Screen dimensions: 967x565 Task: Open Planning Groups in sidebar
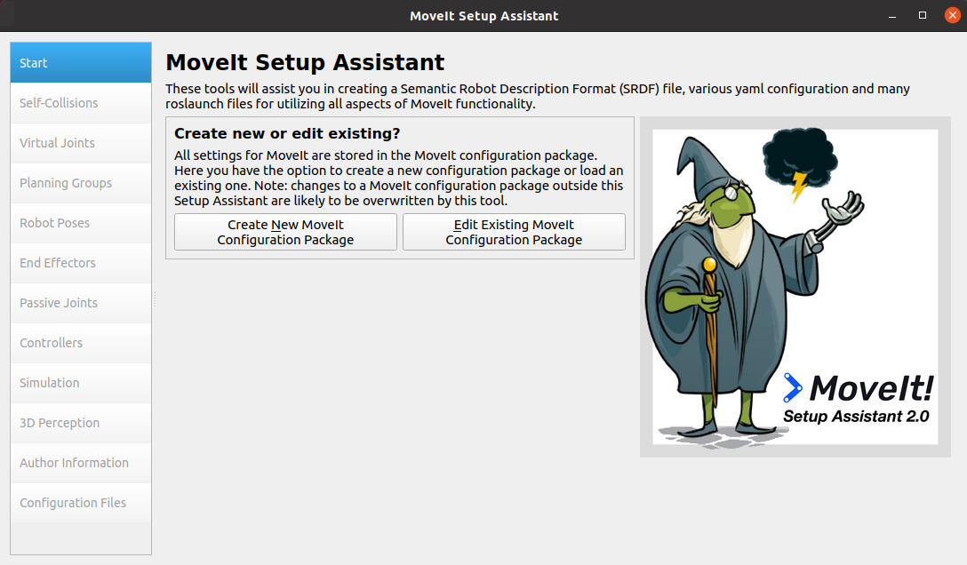81,183
